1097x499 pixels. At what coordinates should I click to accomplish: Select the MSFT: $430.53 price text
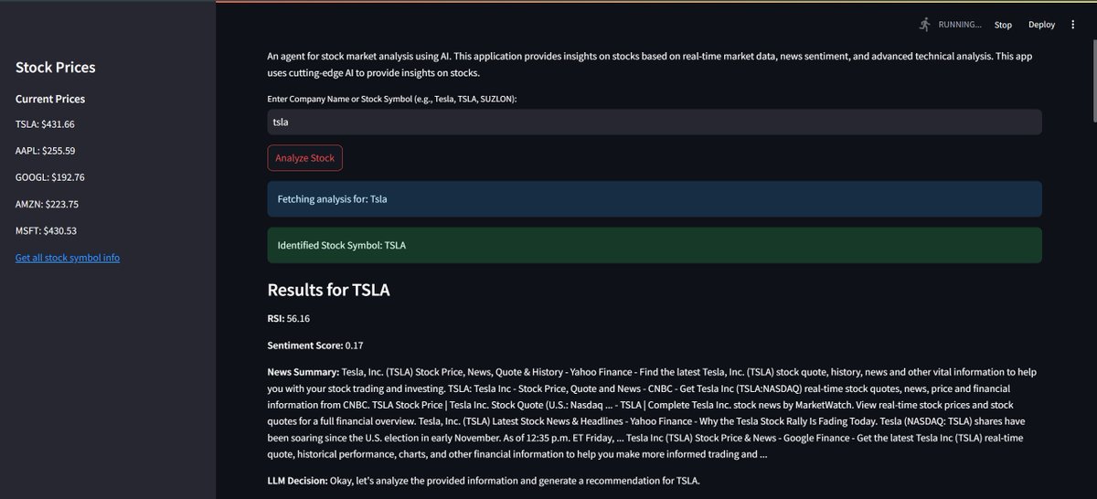click(46, 231)
